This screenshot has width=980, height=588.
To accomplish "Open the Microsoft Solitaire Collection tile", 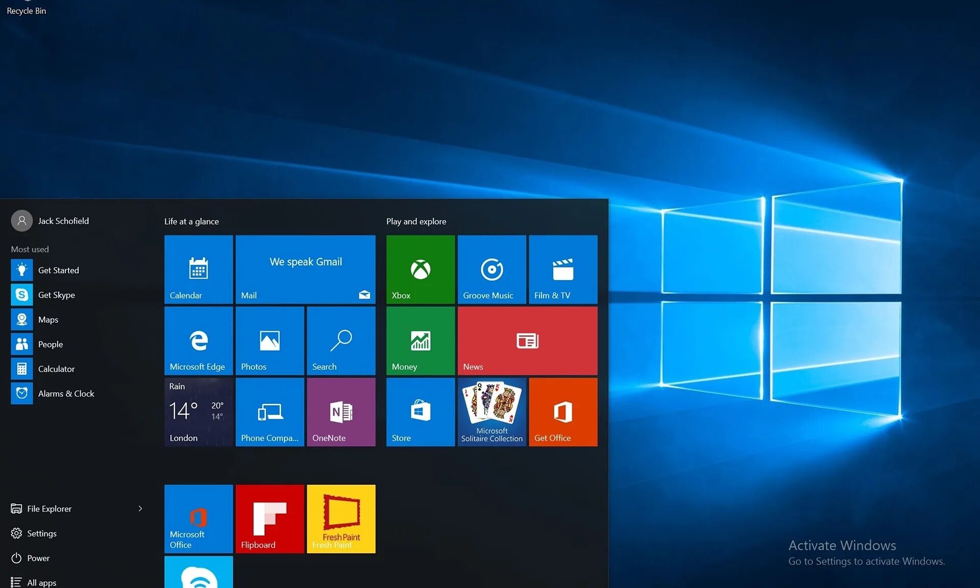I will click(x=492, y=412).
